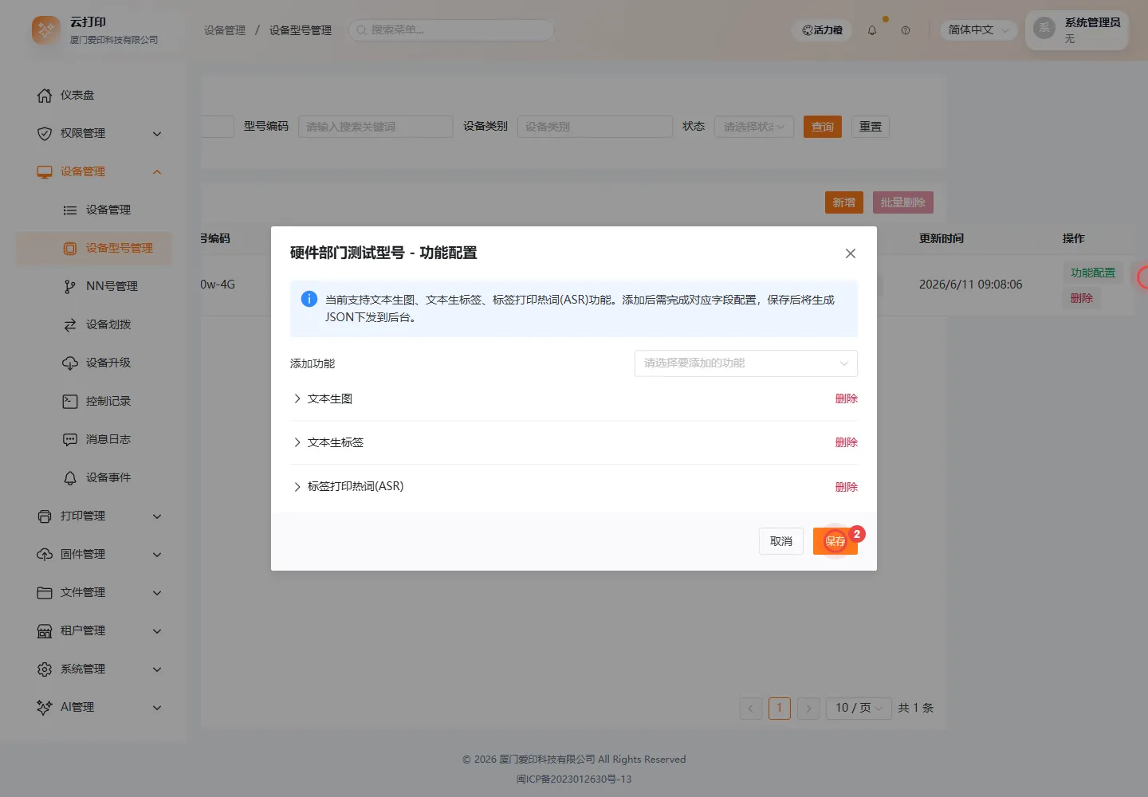Open the 请选择要添加的功能 dropdown

coord(746,363)
